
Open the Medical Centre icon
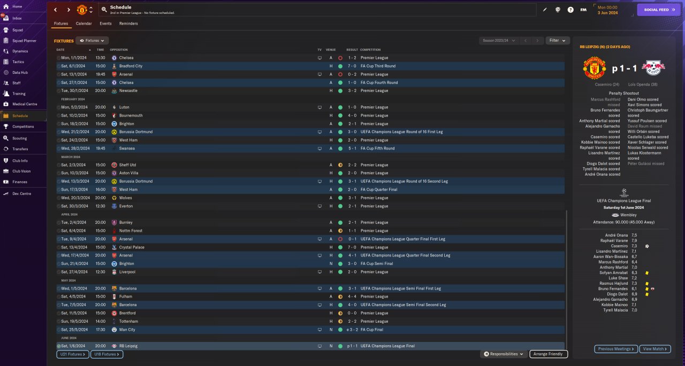[x=6, y=104]
